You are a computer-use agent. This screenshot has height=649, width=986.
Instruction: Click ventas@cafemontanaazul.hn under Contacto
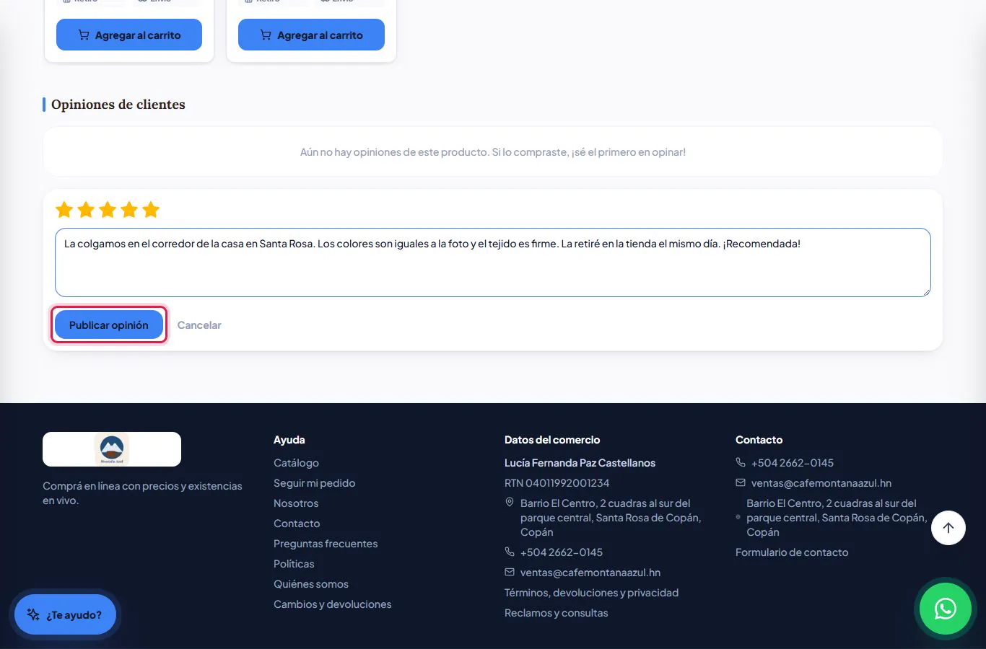tap(821, 483)
